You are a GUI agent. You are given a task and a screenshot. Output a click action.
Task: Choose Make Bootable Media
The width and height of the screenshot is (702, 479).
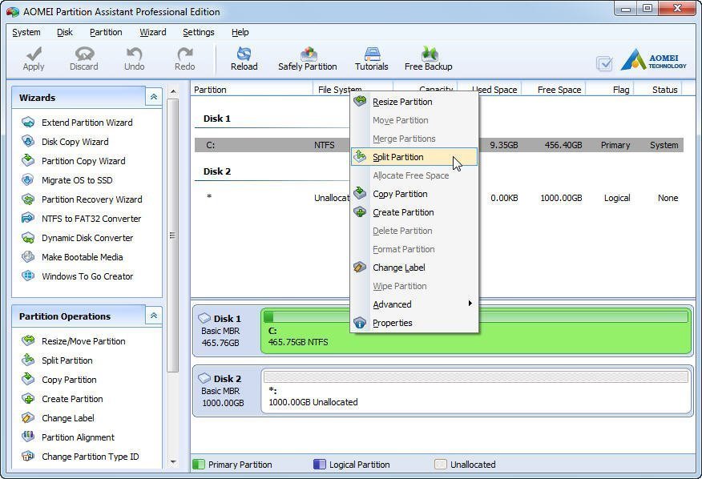[82, 257]
